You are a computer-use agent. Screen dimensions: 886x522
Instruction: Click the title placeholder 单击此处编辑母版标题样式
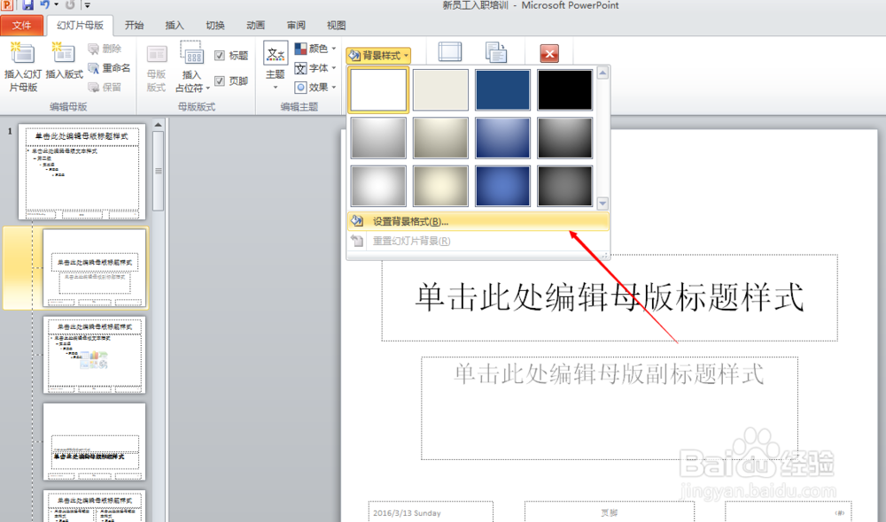click(x=610, y=297)
